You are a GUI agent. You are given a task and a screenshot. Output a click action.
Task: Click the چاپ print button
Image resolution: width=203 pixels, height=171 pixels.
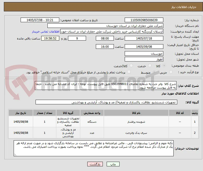(x=113, y=164)
